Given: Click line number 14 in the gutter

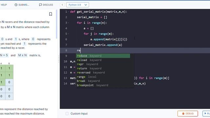Looking at the screenshot, I should tap(65, 84).
